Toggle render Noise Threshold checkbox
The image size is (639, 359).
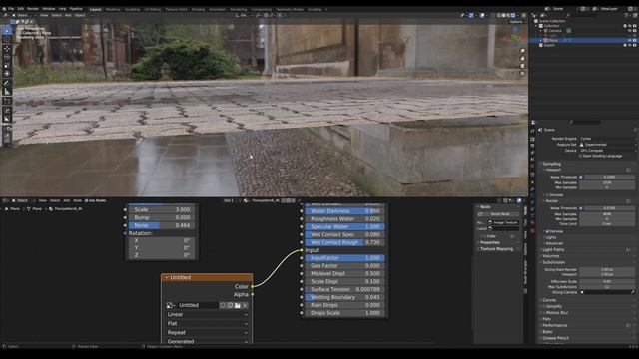click(581, 208)
